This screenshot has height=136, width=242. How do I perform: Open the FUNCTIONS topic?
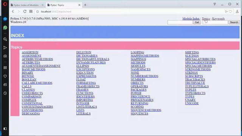click(85, 93)
